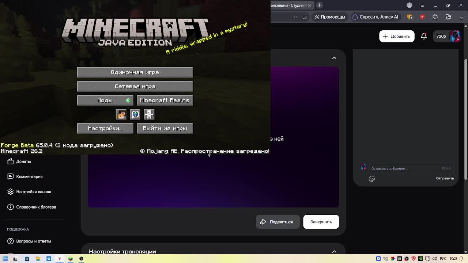Open File Explorer from the taskbar
This screenshot has height=263, width=468.
38,259
